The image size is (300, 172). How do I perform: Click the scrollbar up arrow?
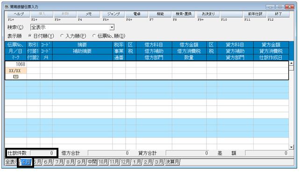pos(292,63)
